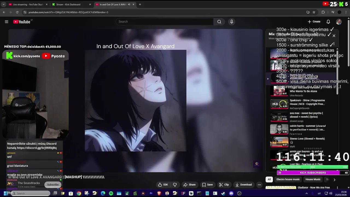Play ava max sweet but psycho thumbnail
The image size is (350, 197).
(x=279, y=117)
